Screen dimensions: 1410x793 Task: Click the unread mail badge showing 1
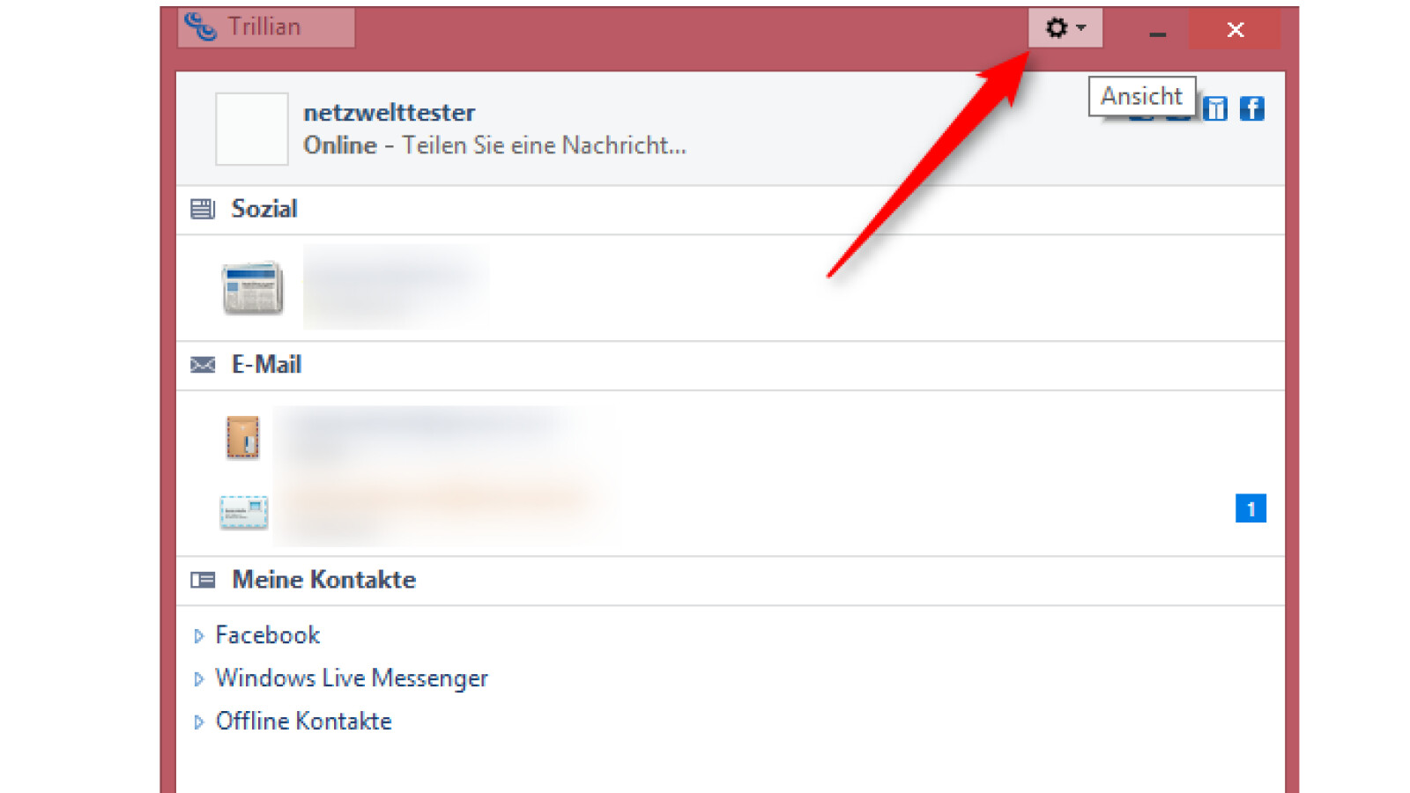click(x=1250, y=508)
